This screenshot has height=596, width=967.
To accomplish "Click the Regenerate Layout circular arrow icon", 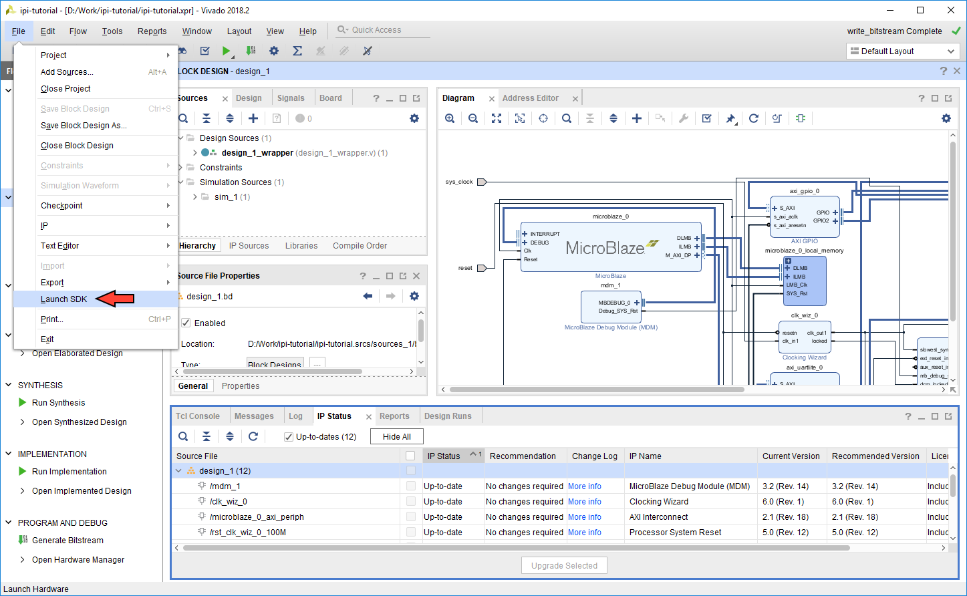I will pyautogui.click(x=754, y=118).
